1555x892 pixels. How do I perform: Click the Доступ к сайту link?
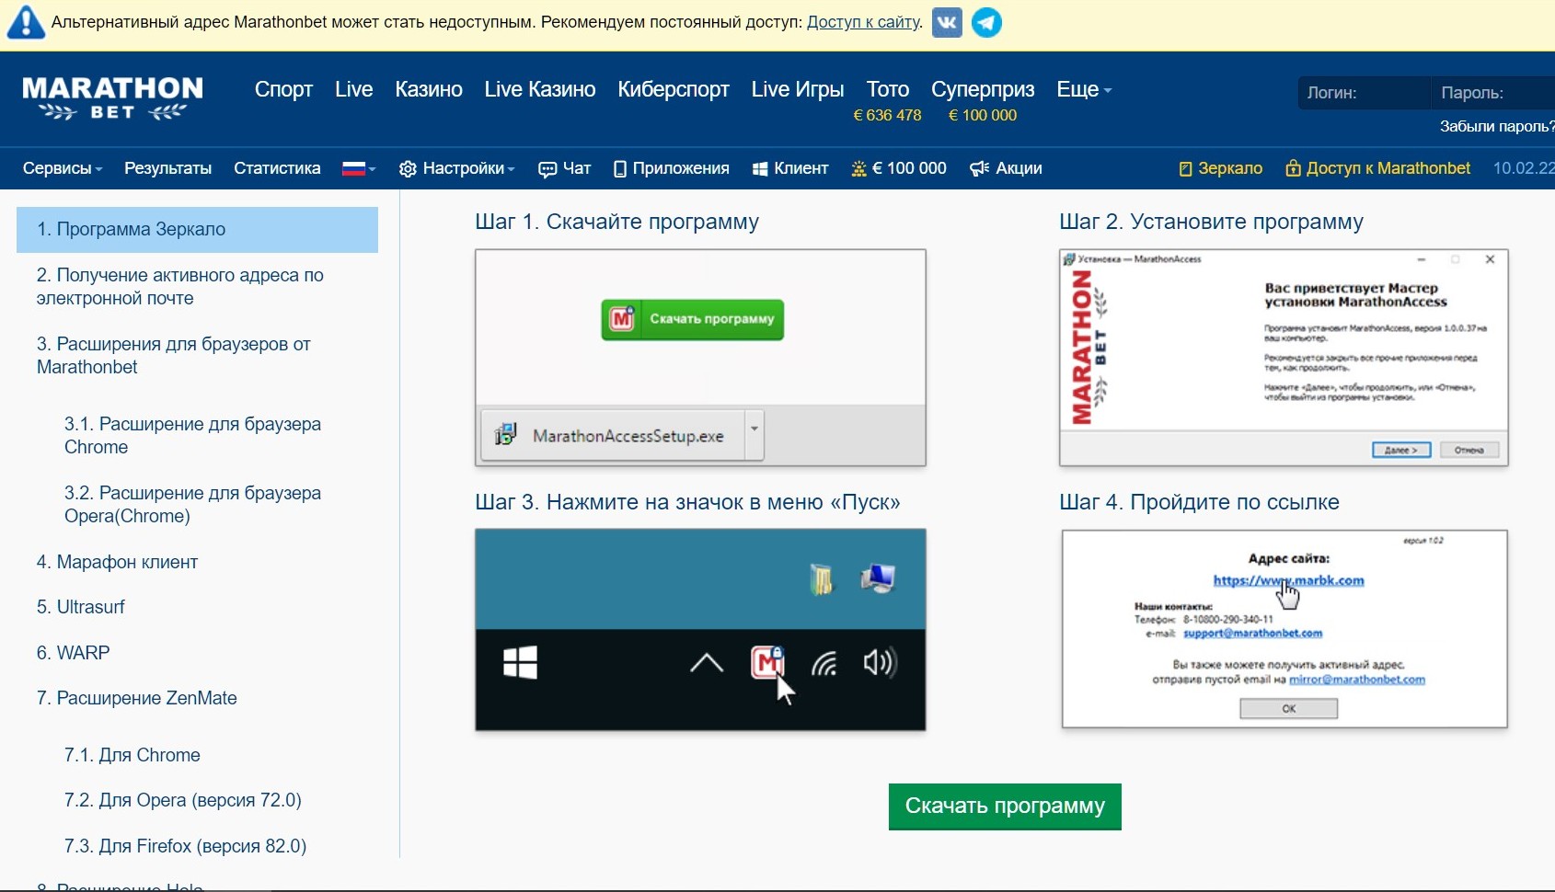click(x=863, y=22)
